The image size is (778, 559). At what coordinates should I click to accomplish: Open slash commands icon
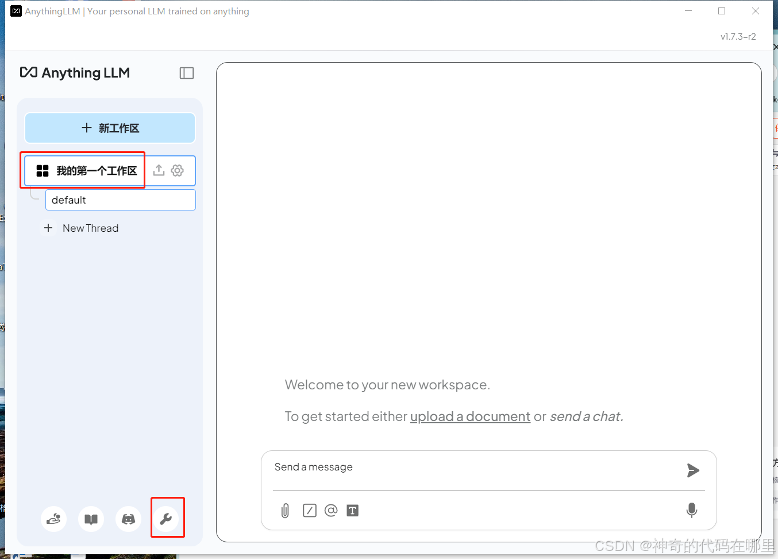coord(310,510)
